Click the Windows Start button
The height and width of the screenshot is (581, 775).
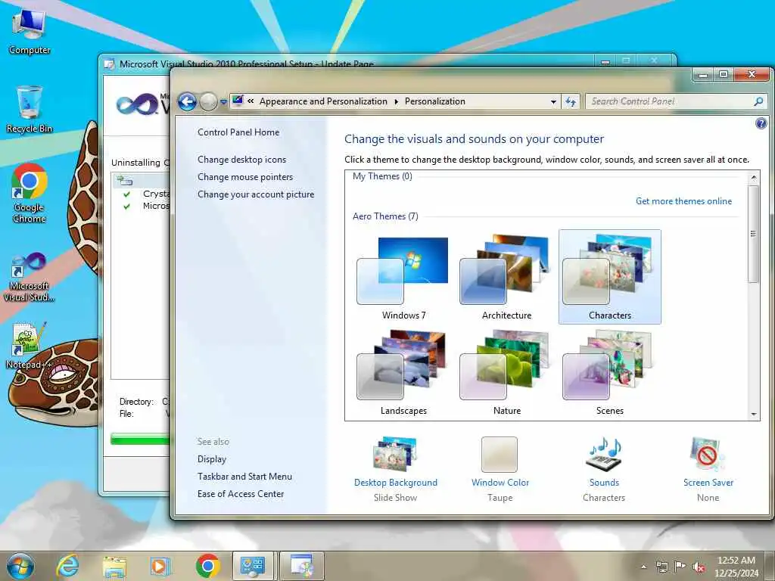pyautogui.click(x=20, y=566)
